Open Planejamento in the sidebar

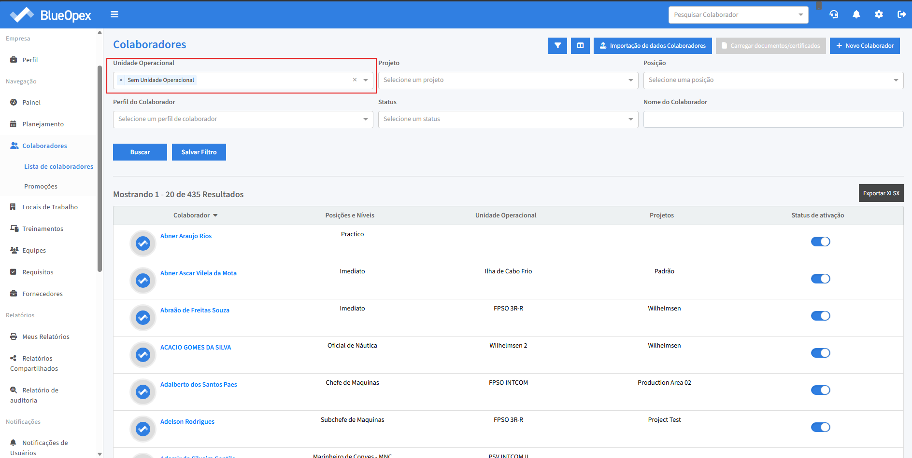pos(43,124)
